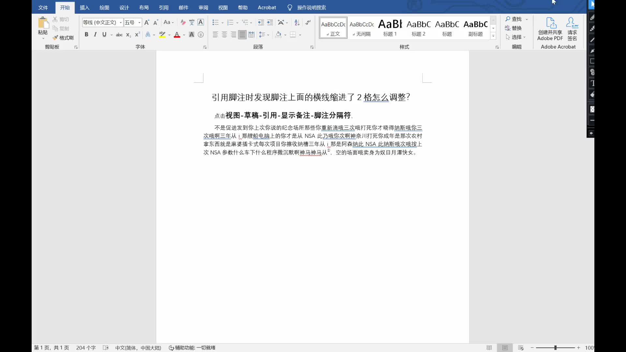Clear all formatting with the eraser A icon
Image resolution: width=626 pixels, height=352 pixels.
[183, 22]
